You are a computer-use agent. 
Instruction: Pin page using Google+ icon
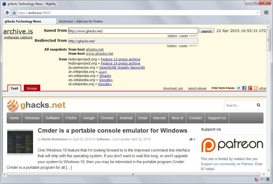click(x=250, y=88)
